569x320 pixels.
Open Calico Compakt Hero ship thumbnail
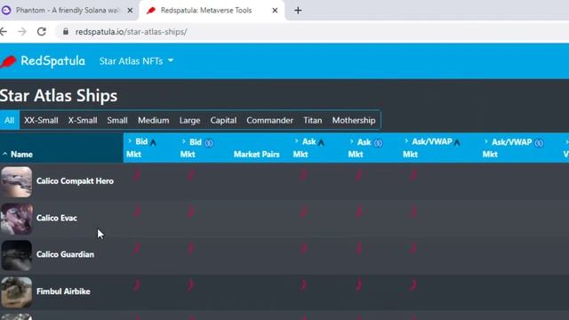pos(16,181)
